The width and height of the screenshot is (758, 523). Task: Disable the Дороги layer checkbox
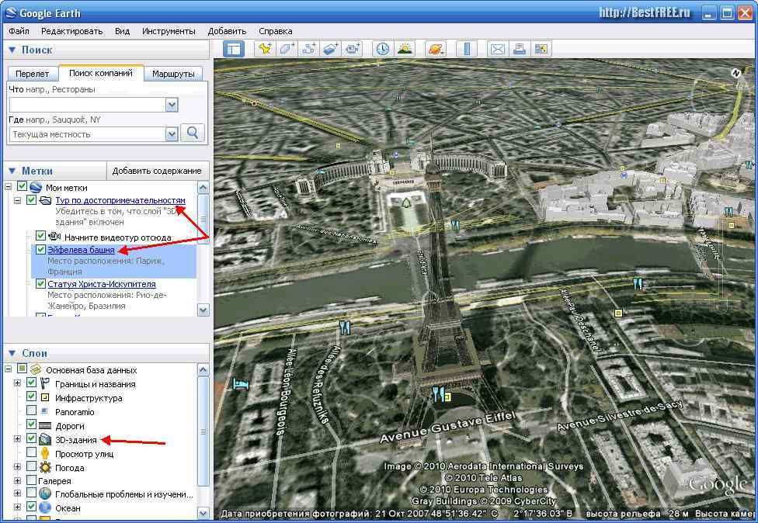click(x=31, y=425)
